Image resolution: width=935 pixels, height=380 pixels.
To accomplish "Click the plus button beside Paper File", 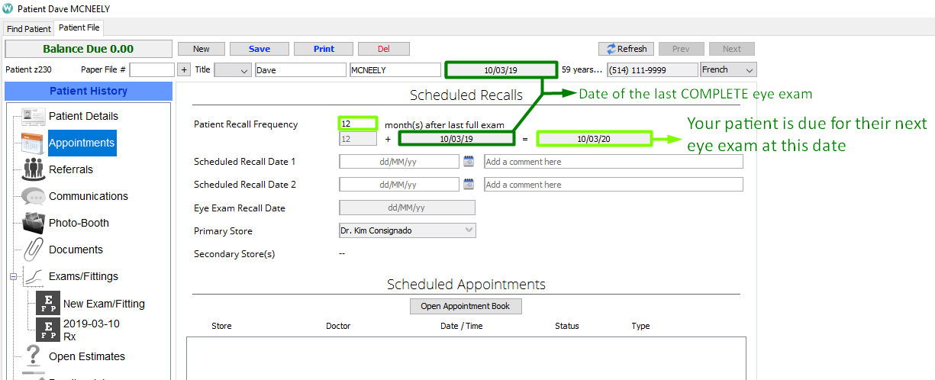I will pyautogui.click(x=184, y=70).
